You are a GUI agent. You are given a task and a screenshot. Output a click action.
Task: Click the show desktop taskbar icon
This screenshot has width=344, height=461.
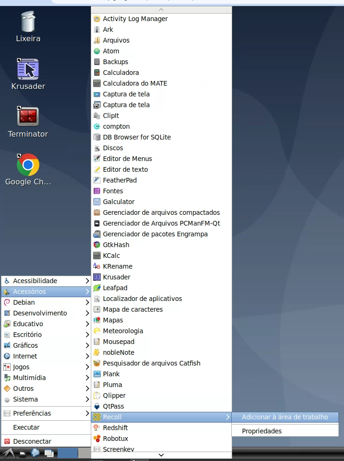pyautogui.click(x=49, y=453)
